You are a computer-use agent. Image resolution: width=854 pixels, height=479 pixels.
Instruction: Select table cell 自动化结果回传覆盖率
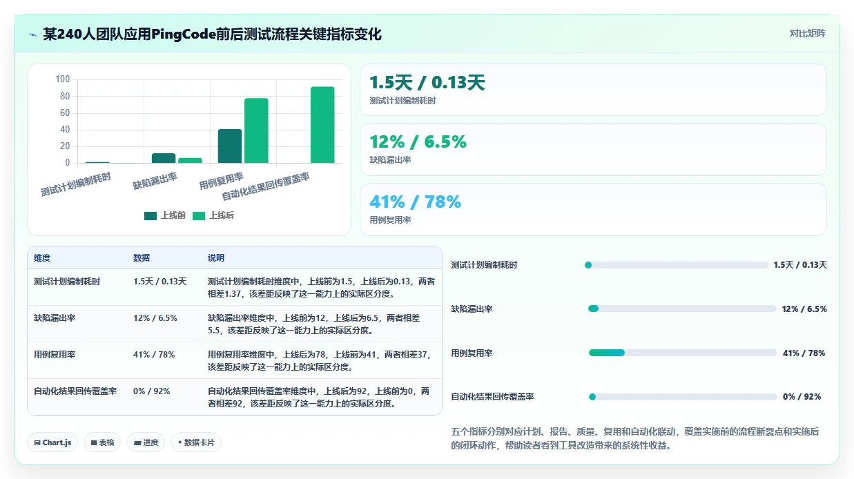tap(75, 391)
